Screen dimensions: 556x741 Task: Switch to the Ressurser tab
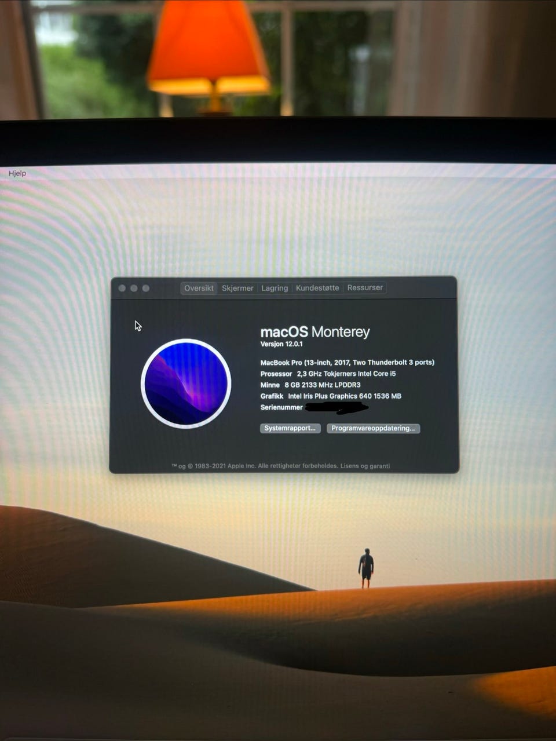click(365, 287)
